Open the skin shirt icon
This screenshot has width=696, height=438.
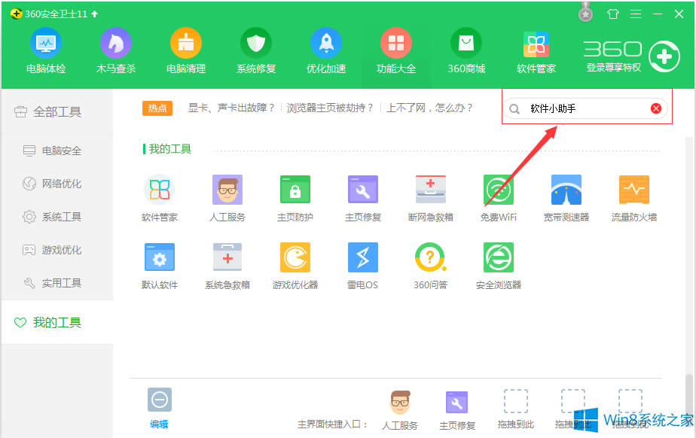(613, 14)
